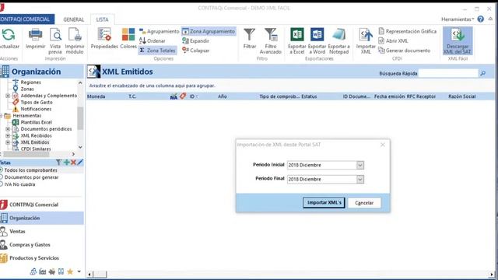The height and width of the screenshot is (280, 498).
Task: Select IVA No cuadra view
Action: click(x=19, y=184)
